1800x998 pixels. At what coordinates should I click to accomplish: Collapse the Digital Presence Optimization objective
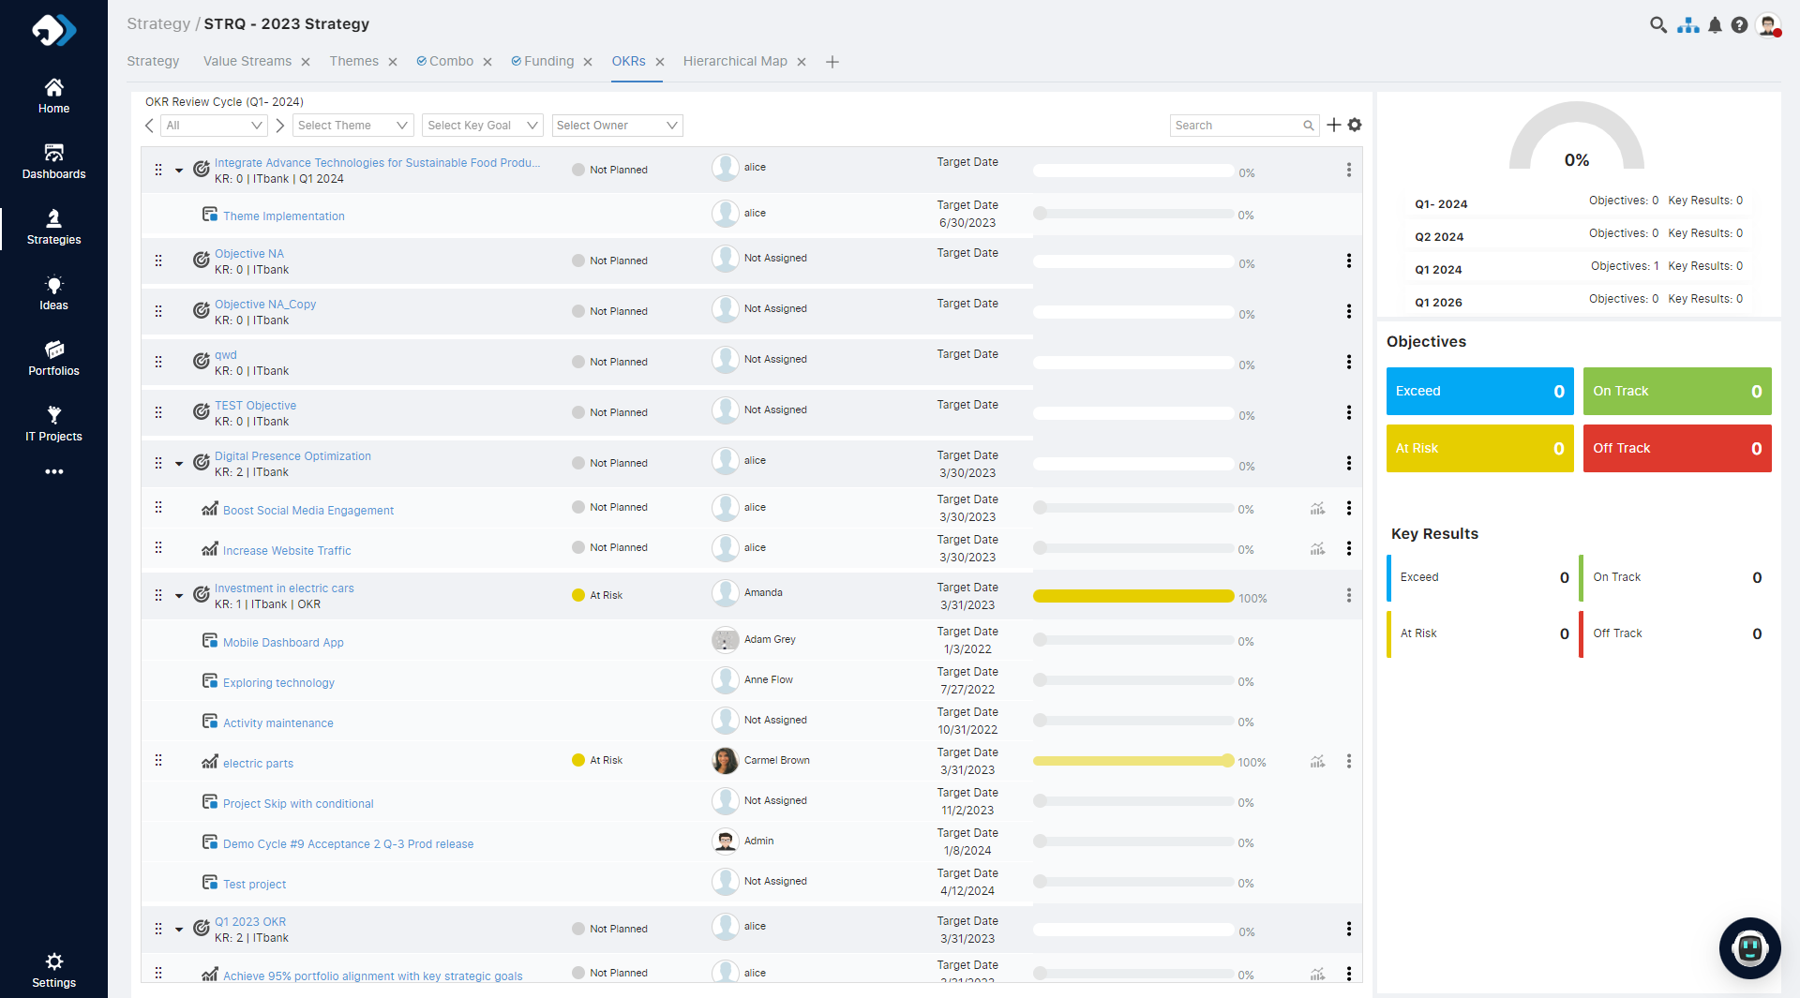(179, 464)
